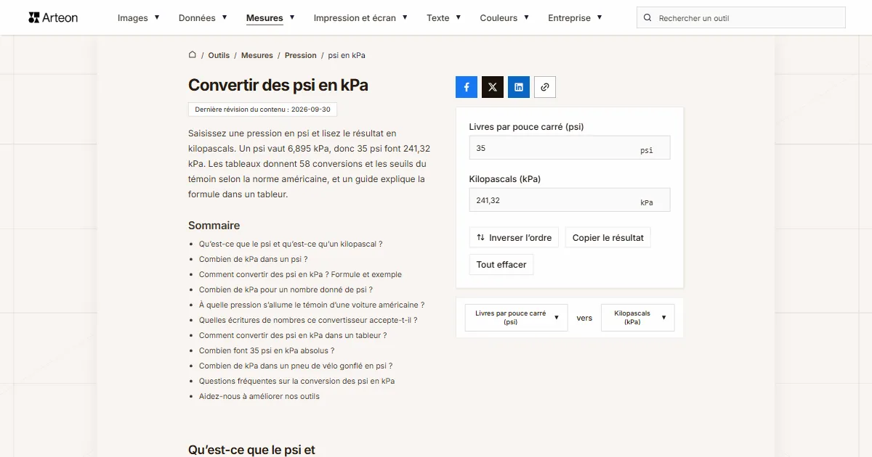Open the Texte menu
Image resolution: width=872 pixels, height=457 pixels.
click(444, 17)
